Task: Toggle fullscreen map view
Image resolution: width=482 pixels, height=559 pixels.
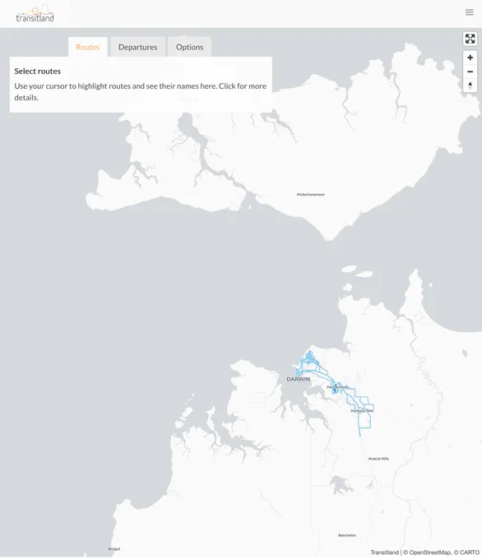Action: (x=470, y=39)
